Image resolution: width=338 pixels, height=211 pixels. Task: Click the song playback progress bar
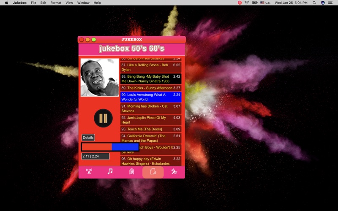(x=110, y=147)
